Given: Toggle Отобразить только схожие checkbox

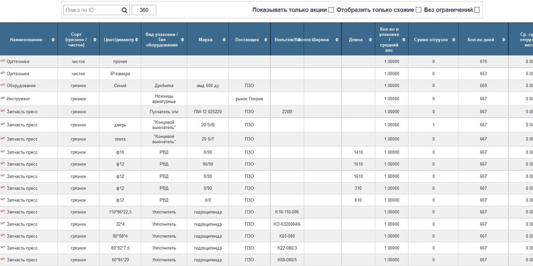Looking at the screenshot, I should click(418, 10).
